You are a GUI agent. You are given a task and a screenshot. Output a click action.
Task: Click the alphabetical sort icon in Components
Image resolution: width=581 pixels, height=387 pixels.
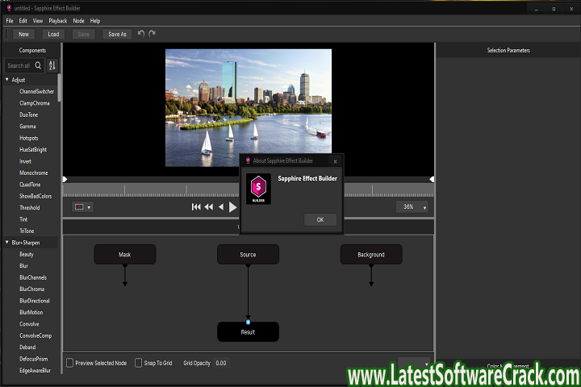click(x=52, y=65)
